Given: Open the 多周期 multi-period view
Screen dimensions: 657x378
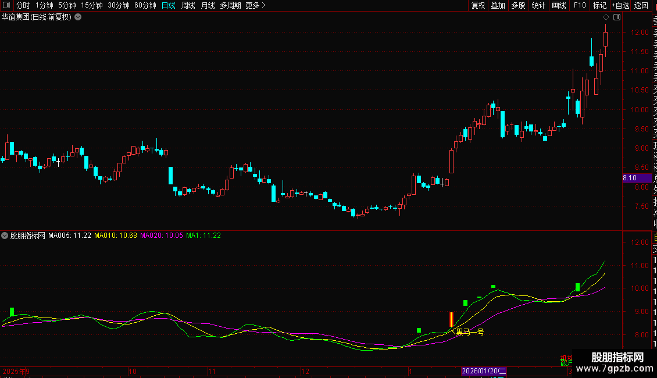Looking at the screenshot, I should coord(230,5).
